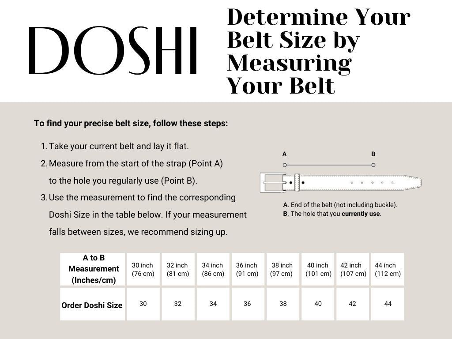Screen dimensions: 452x339
Task: Click the "Order Doshi Size" row header
Action: click(92, 305)
